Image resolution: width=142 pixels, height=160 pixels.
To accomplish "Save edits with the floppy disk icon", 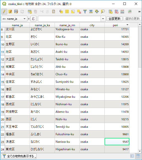I will (16, 11).
